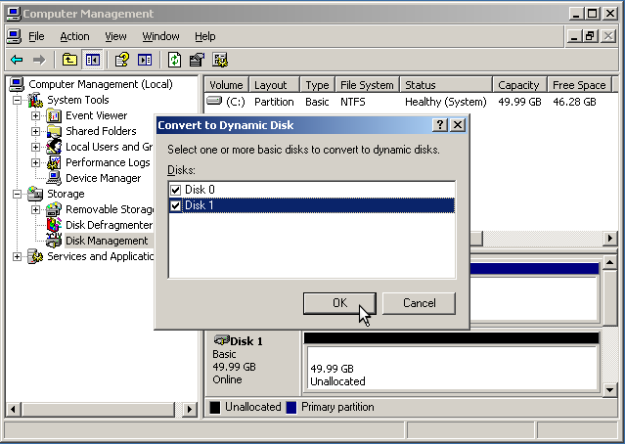Open the File menu
The width and height of the screenshot is (625, 444).
(36, 36)
